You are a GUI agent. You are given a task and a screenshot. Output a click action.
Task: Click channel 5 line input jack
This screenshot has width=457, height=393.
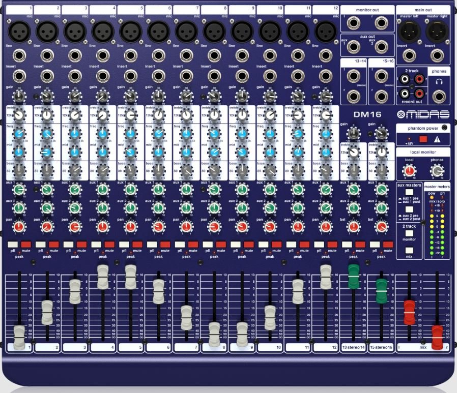pos(131,55)
